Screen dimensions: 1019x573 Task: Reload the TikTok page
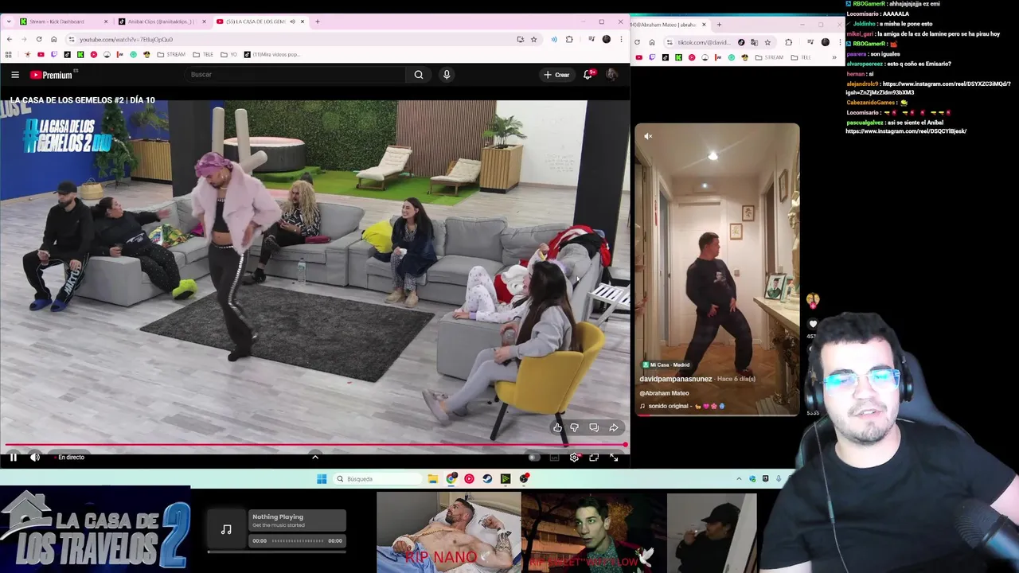click(x=637, y=42)
